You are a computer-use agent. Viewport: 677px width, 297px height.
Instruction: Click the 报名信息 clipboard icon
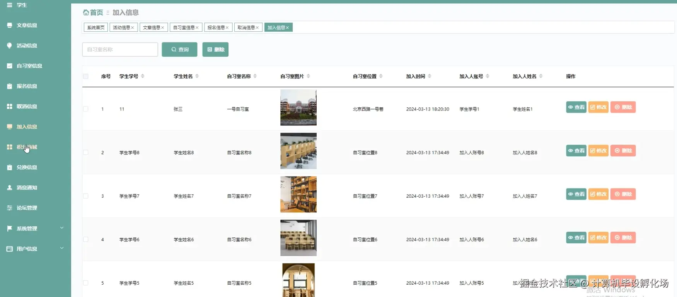9,86
